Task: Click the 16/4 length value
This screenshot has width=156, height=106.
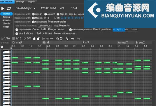Action: [x=74, y=8]
